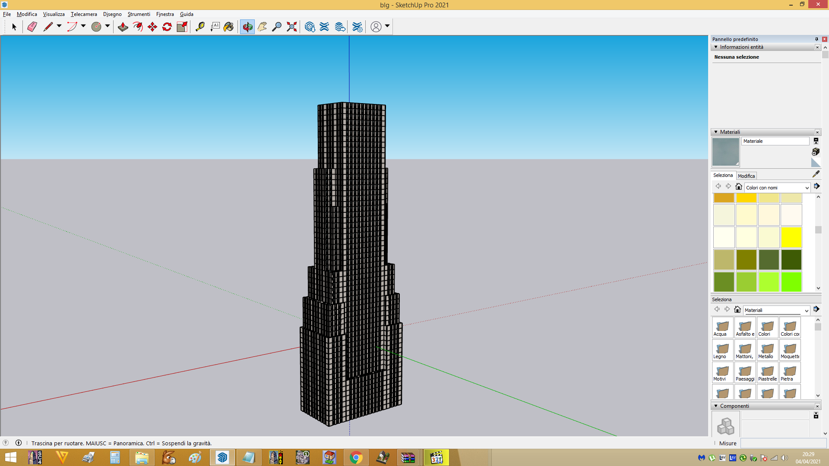829x466 pixels.
Task: Select the Circle shape tool
Action: [x=96, y=27]
